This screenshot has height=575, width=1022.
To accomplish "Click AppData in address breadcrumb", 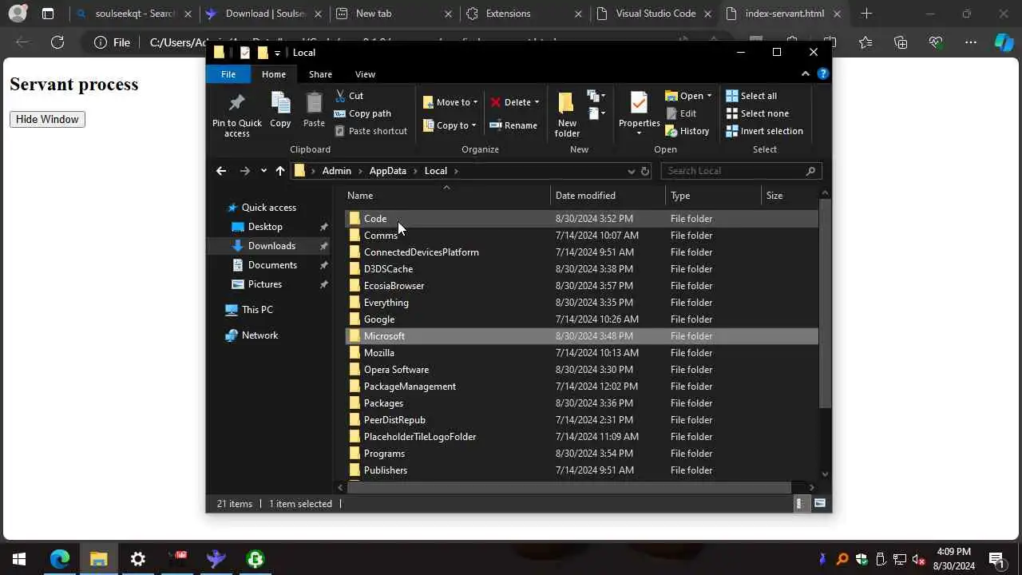I will [x=387, y=171].
